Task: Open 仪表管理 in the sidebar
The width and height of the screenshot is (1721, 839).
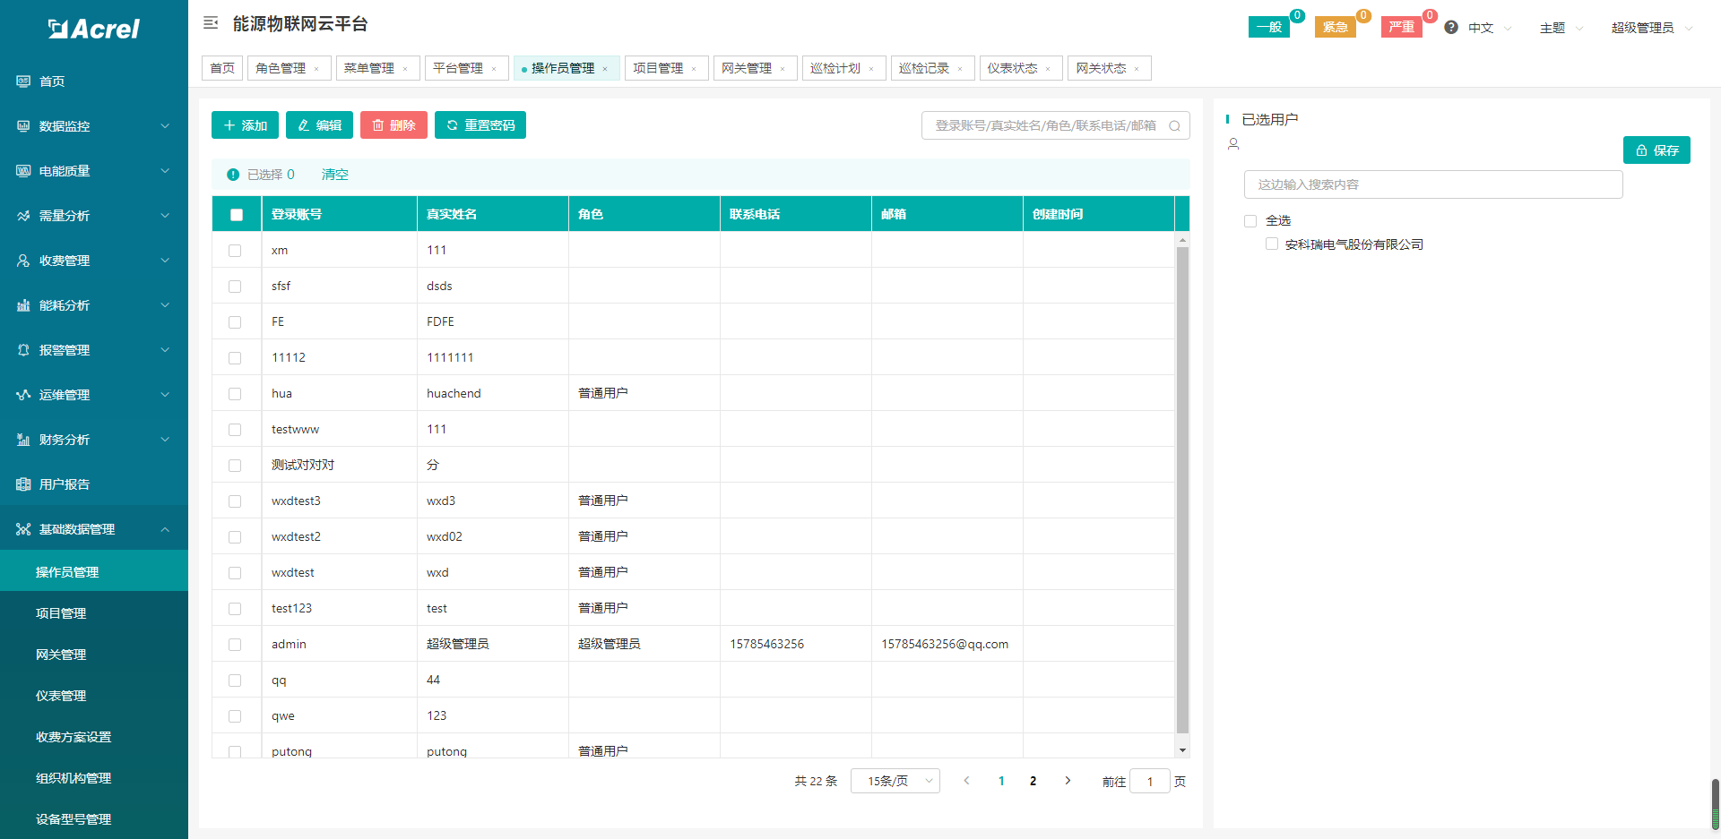Action: pyautogui.click(x=94, y=696)
